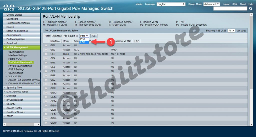
Task: Click GE2 operational VLAN 103U
Action: [114, 50]
